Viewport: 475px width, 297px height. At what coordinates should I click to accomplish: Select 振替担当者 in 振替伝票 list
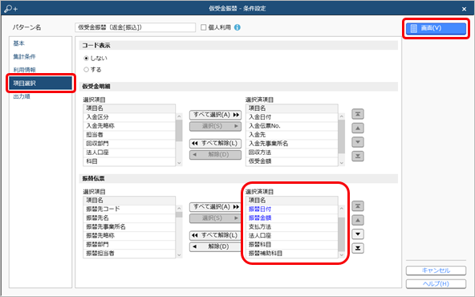pos(129,254)
